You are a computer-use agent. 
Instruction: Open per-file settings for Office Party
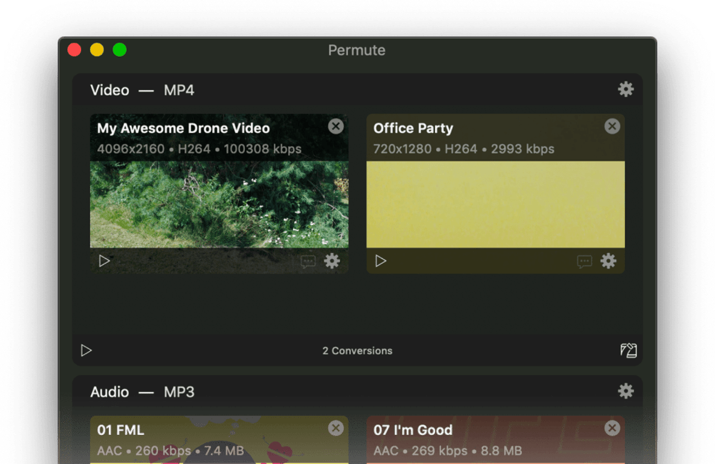[609, 261]
